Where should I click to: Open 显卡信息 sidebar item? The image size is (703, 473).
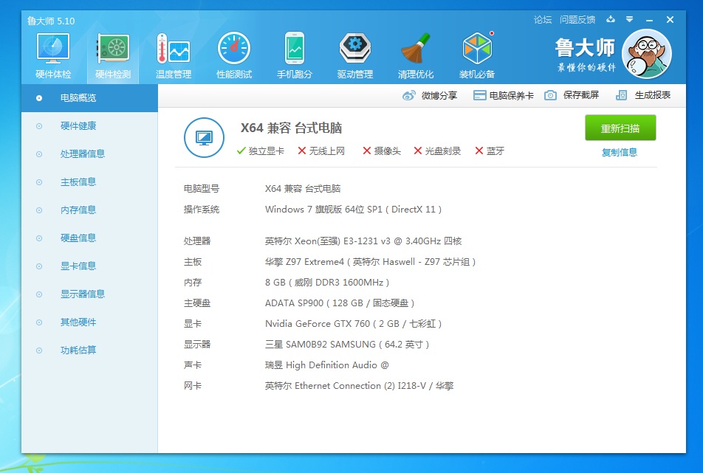[89, 266]
